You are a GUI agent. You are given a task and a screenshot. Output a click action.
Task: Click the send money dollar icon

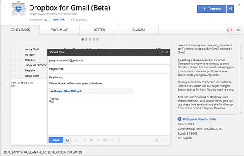tap(98, 140)
